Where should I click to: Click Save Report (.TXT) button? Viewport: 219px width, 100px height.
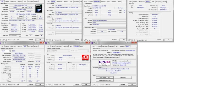pos(105,78)
